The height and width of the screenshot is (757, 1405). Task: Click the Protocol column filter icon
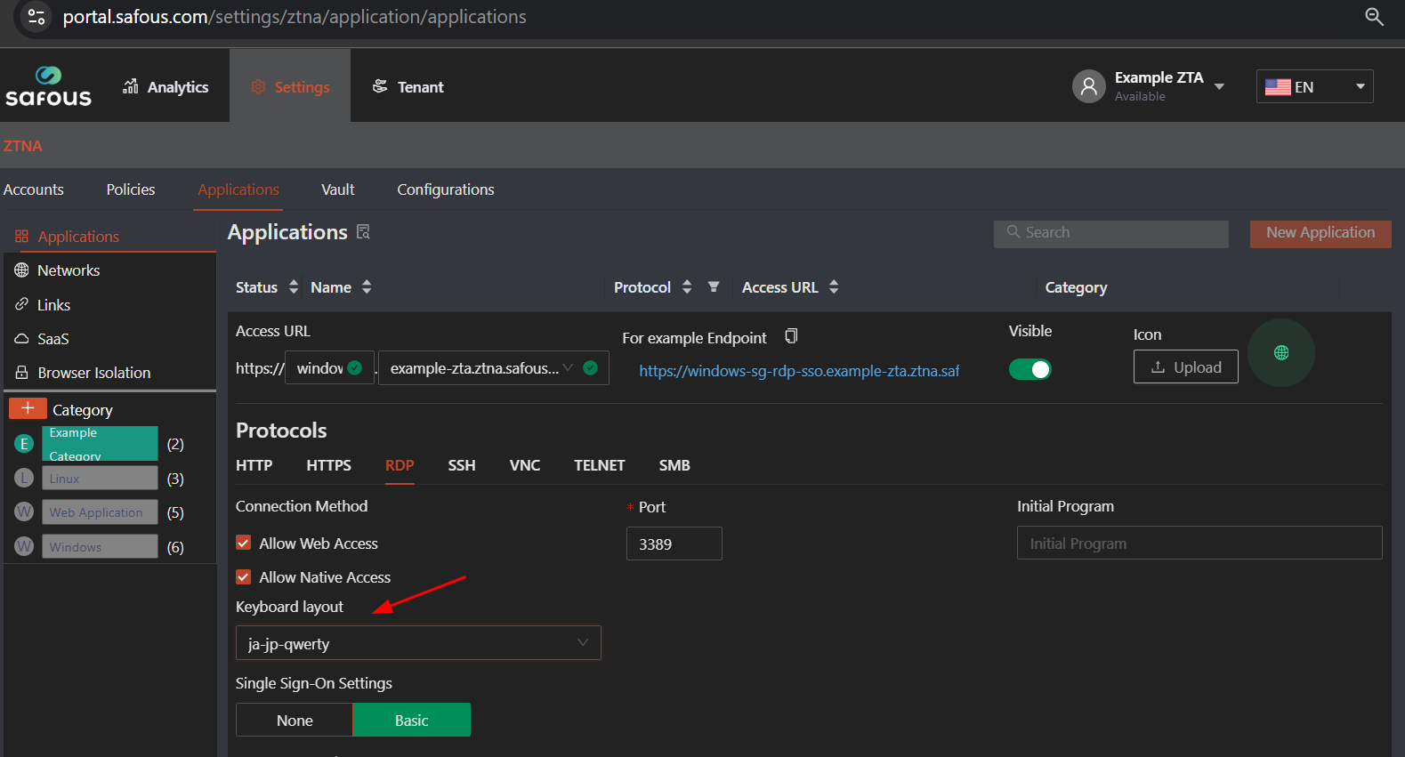714,286
